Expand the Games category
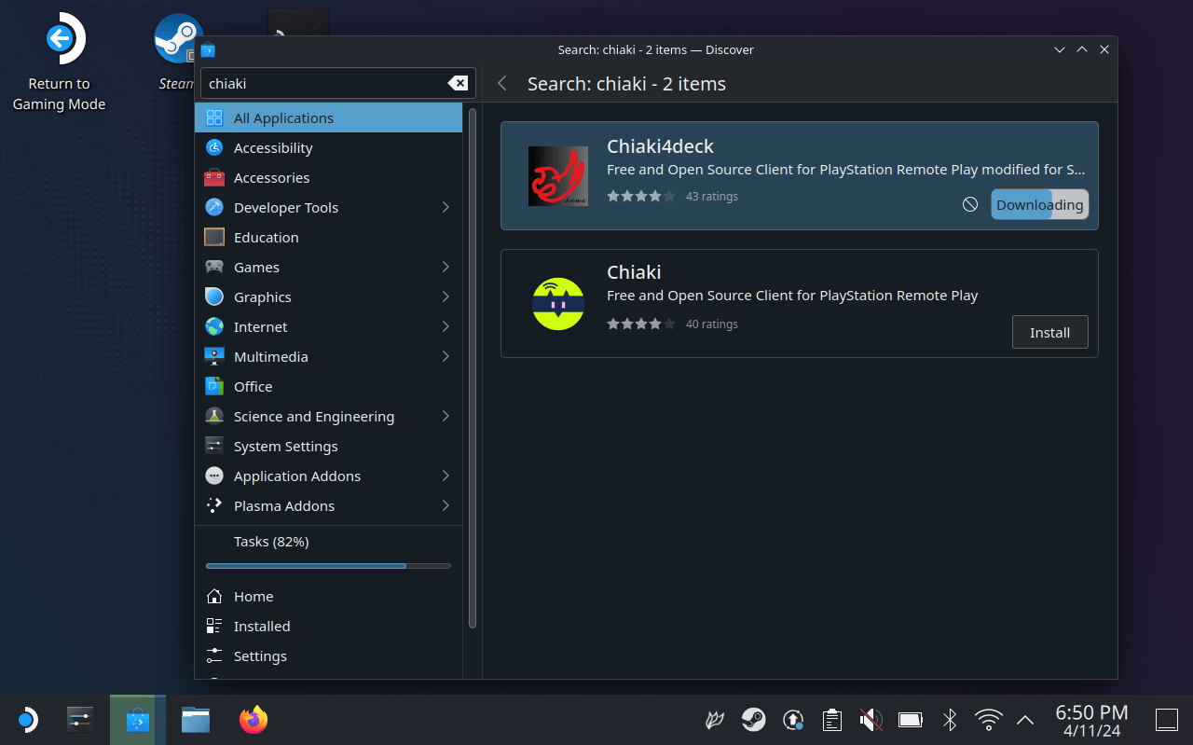The width and height of the screenshot is (1193, 745). pos(446,268)
